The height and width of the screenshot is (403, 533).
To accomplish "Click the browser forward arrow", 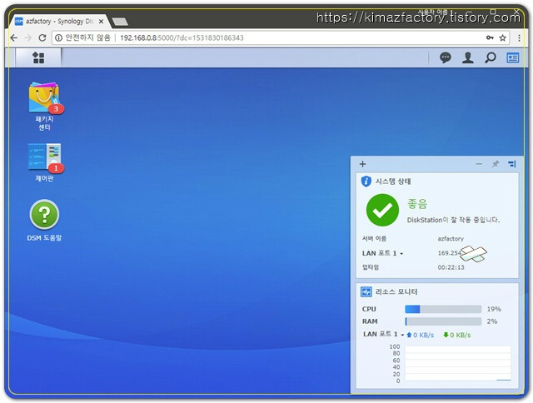I will (27, 37).
